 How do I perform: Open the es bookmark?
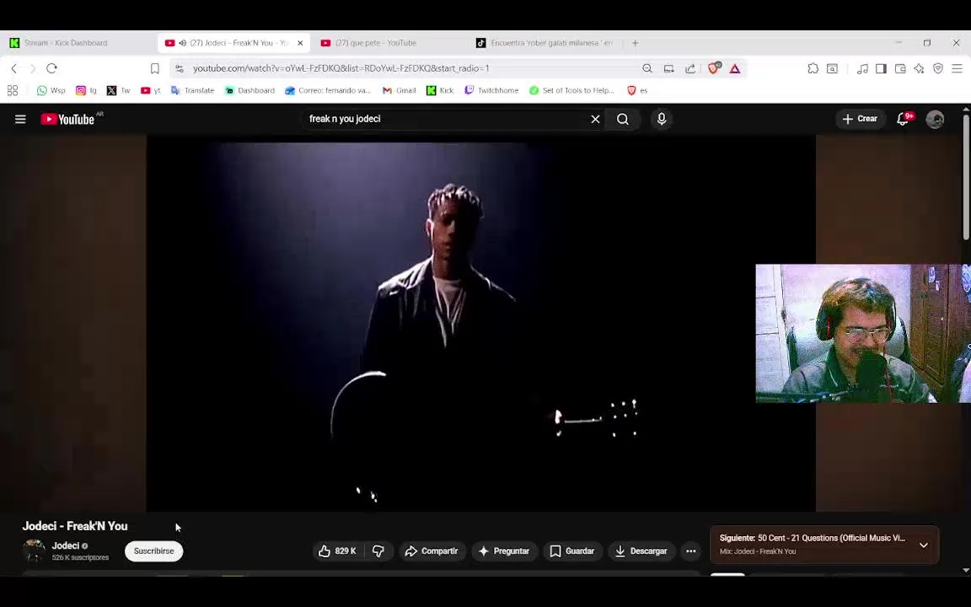[637, 90]
